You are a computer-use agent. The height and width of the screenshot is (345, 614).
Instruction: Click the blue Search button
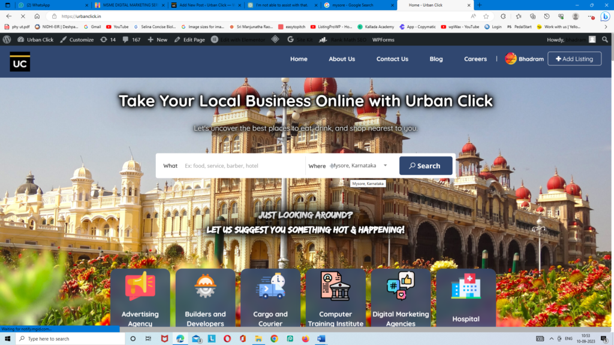(426, 166)
